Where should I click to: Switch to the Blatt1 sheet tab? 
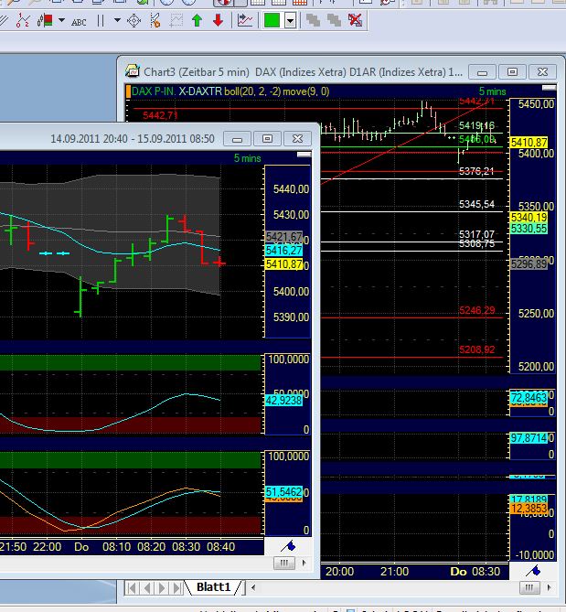(213, 586)
